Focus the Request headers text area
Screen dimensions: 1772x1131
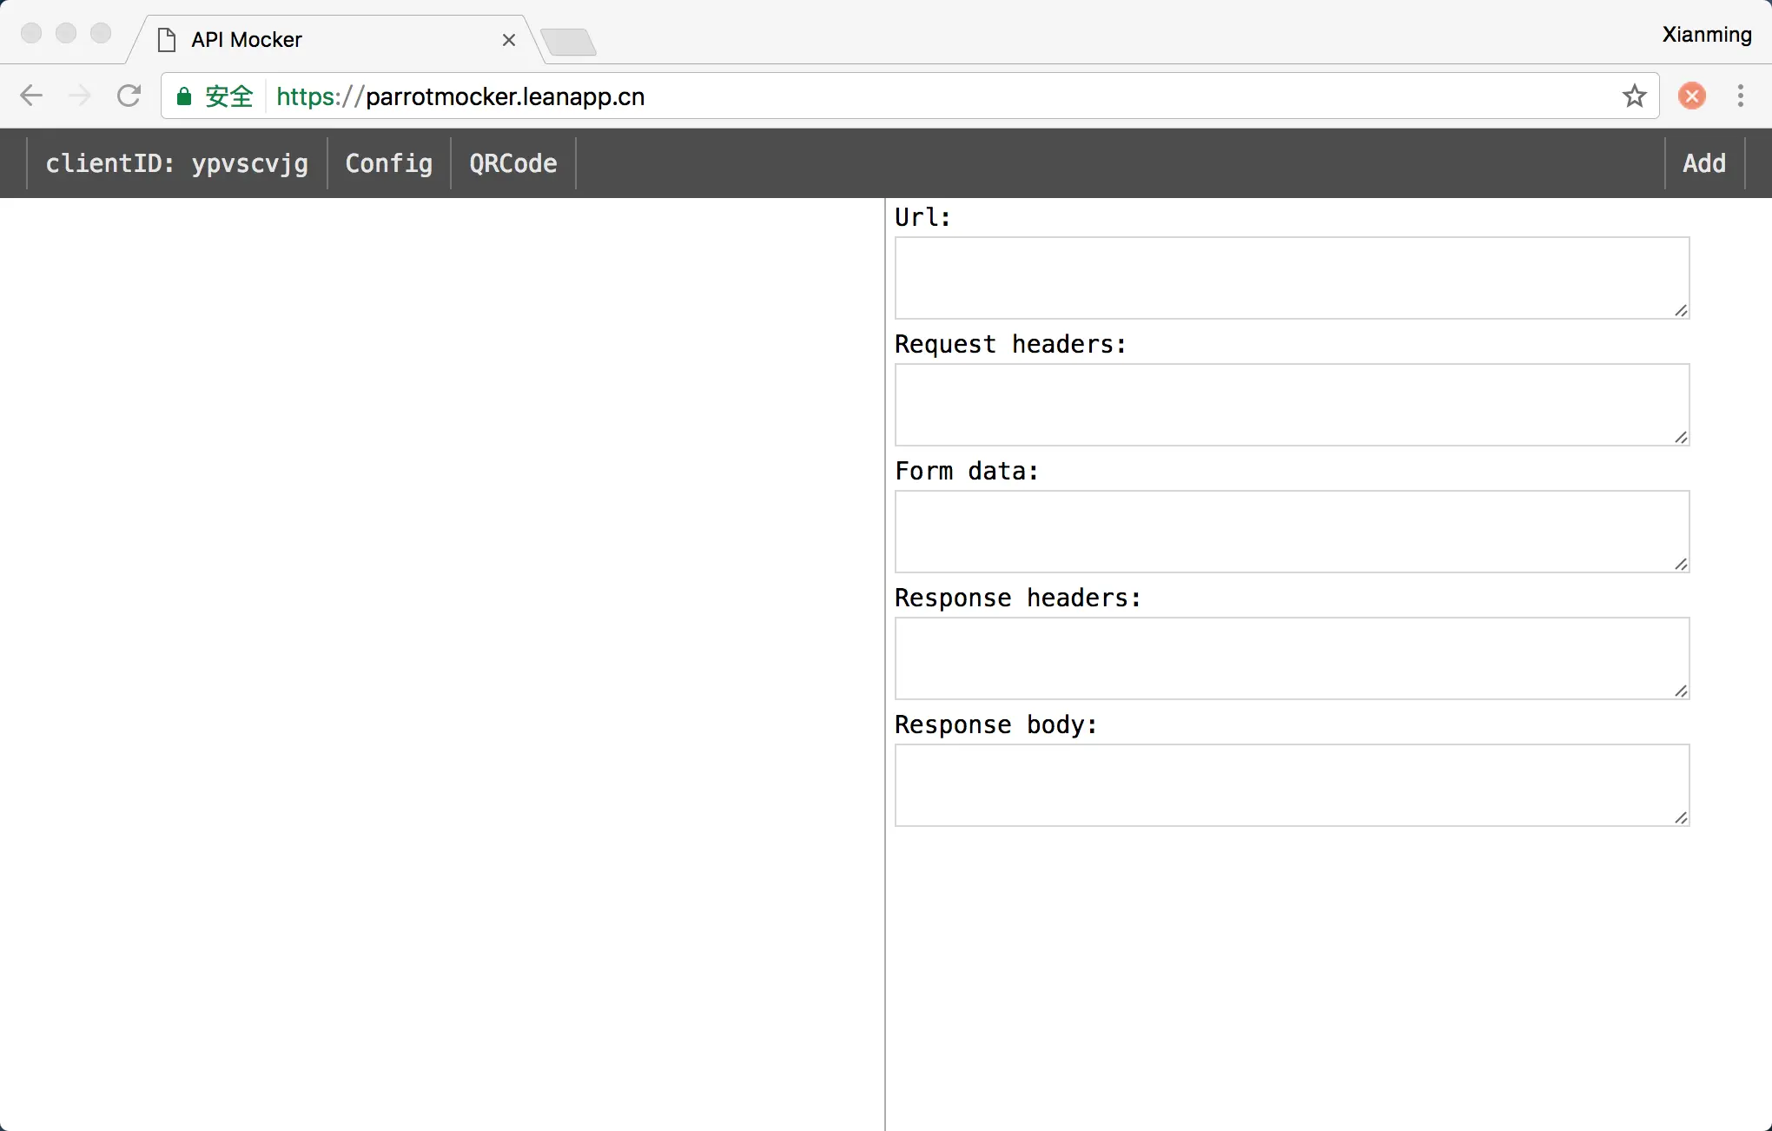pyautogui.click(x=1291, y=405)
